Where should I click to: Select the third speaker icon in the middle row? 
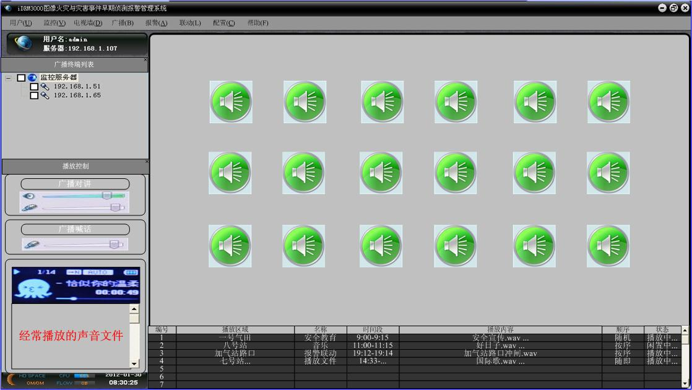coord(381,173)
